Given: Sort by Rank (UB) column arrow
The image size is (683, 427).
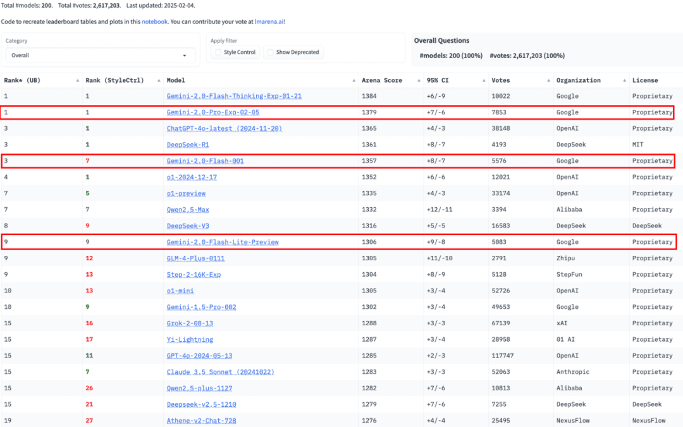Looking at the screenshot, I should tap(78, 80).
